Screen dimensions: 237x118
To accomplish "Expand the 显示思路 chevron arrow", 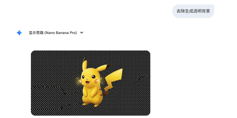I will (x=82, y=33).
